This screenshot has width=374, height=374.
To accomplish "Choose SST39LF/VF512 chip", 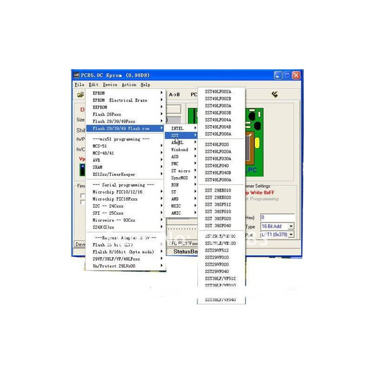I will tap(221, 279).
